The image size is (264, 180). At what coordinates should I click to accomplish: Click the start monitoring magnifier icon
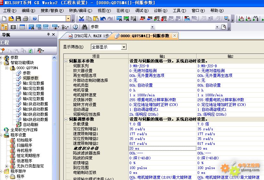pos(157,18)
